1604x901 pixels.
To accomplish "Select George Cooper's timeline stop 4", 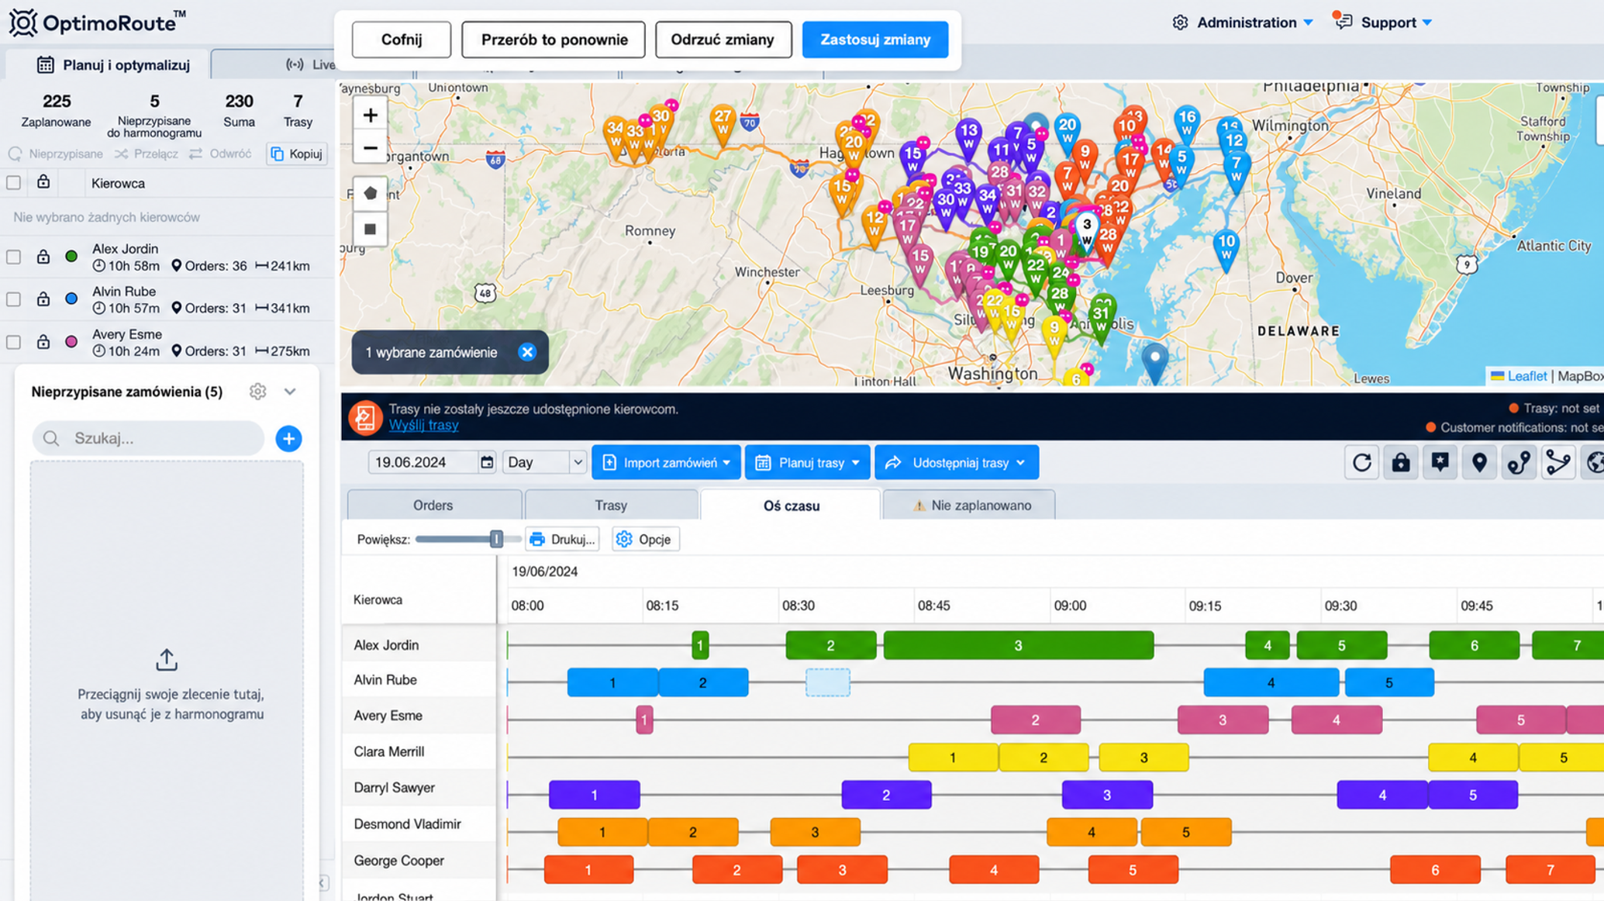I will pos(994,870).
